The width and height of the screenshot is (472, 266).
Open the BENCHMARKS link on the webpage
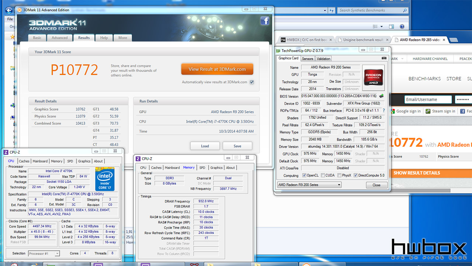coord(424,79)
